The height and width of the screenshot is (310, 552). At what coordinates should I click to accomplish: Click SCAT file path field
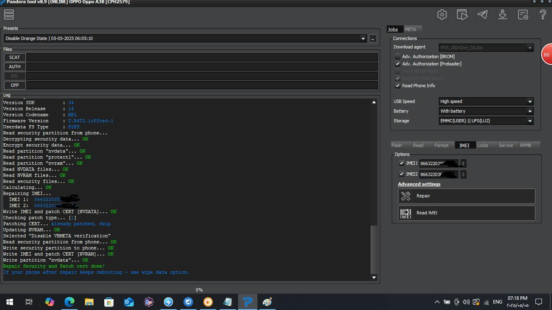pos(202,57)
